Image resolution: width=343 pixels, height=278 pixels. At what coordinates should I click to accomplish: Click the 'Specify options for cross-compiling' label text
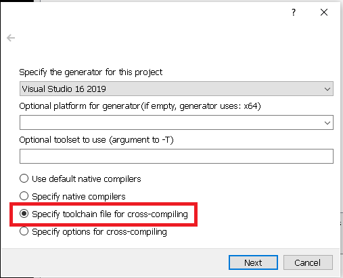click(99, 232)
